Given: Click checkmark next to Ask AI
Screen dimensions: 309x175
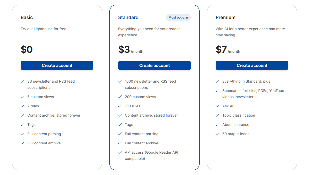Looking at the screenshot, I should (x=217, y=106).
